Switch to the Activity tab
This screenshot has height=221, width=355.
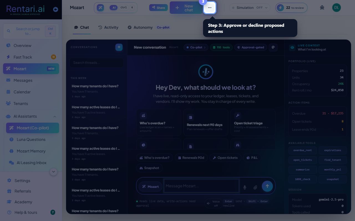point(108,27)
